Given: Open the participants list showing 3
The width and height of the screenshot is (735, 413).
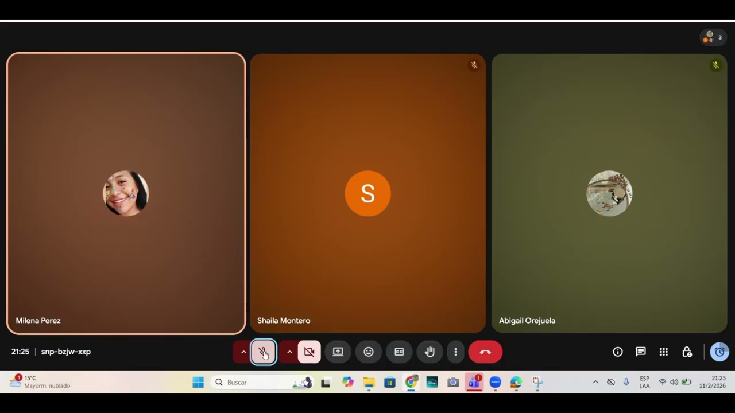Looking at the screenshot, I should coord(714,38).
